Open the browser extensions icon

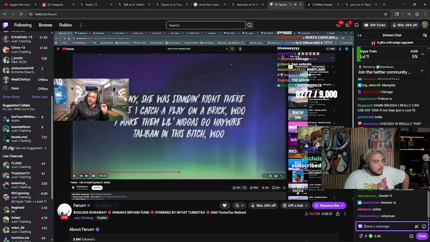pos(397,14)
